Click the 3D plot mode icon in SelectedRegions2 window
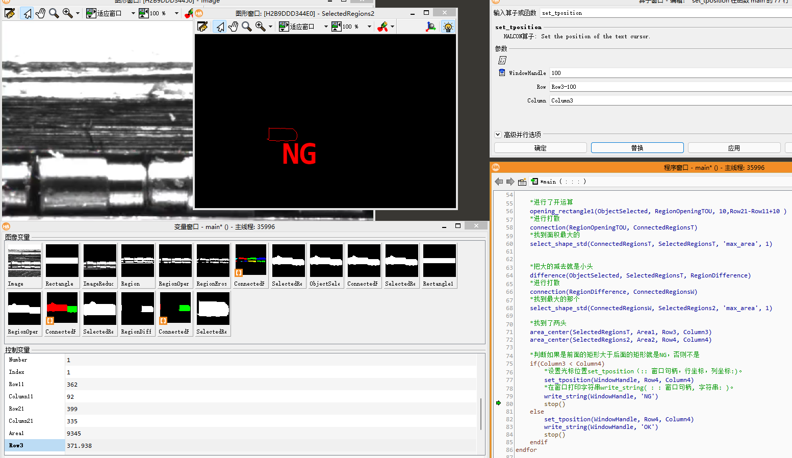The width and height of the screenshot is (792, 458). point(431,27)
